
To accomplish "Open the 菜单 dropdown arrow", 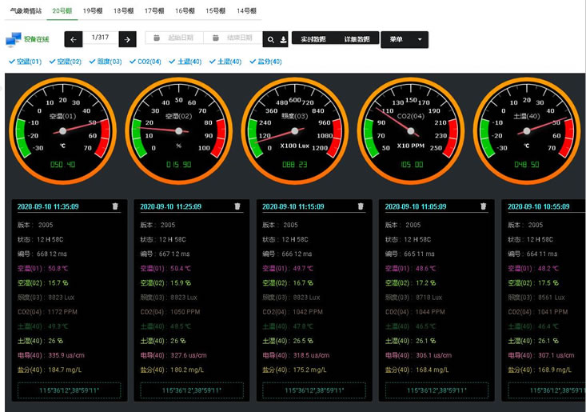I will pyautogui.click(x=420, y=39).
